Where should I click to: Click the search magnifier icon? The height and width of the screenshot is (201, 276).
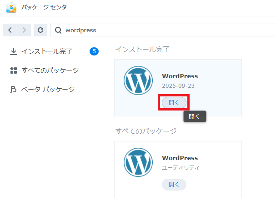(58, 30)
